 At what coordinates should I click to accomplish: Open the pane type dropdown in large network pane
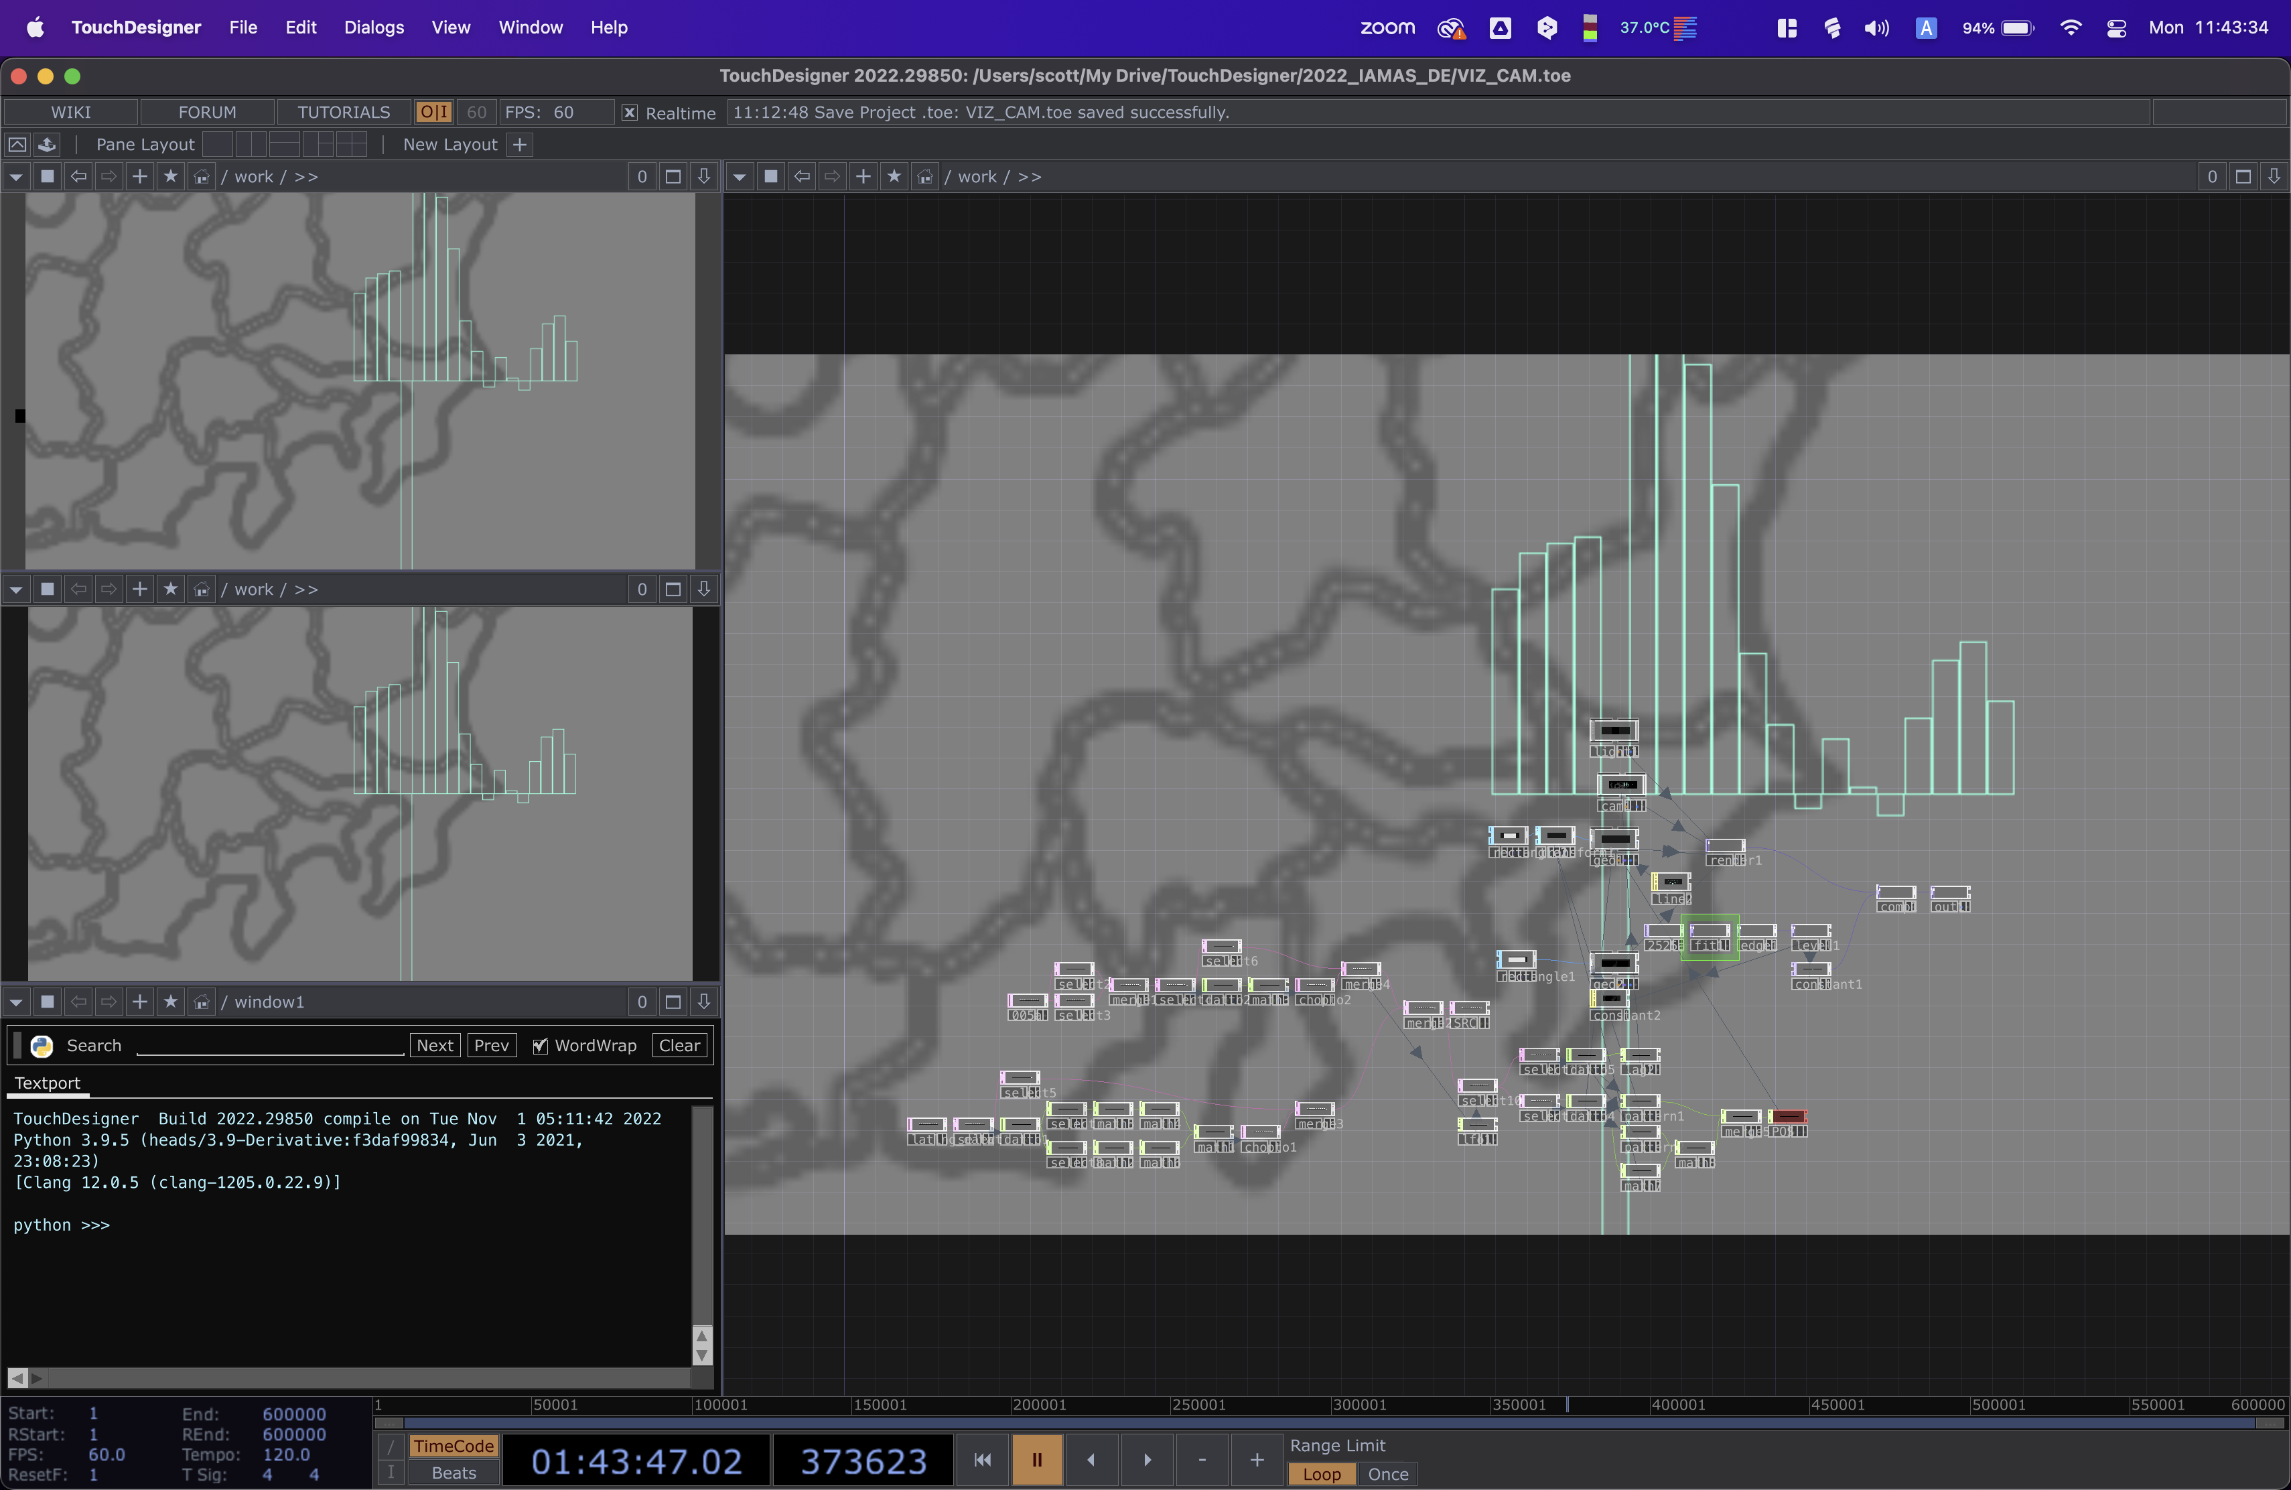(740, 176)
